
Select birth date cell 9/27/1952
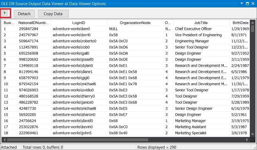[x=240, y=53]
